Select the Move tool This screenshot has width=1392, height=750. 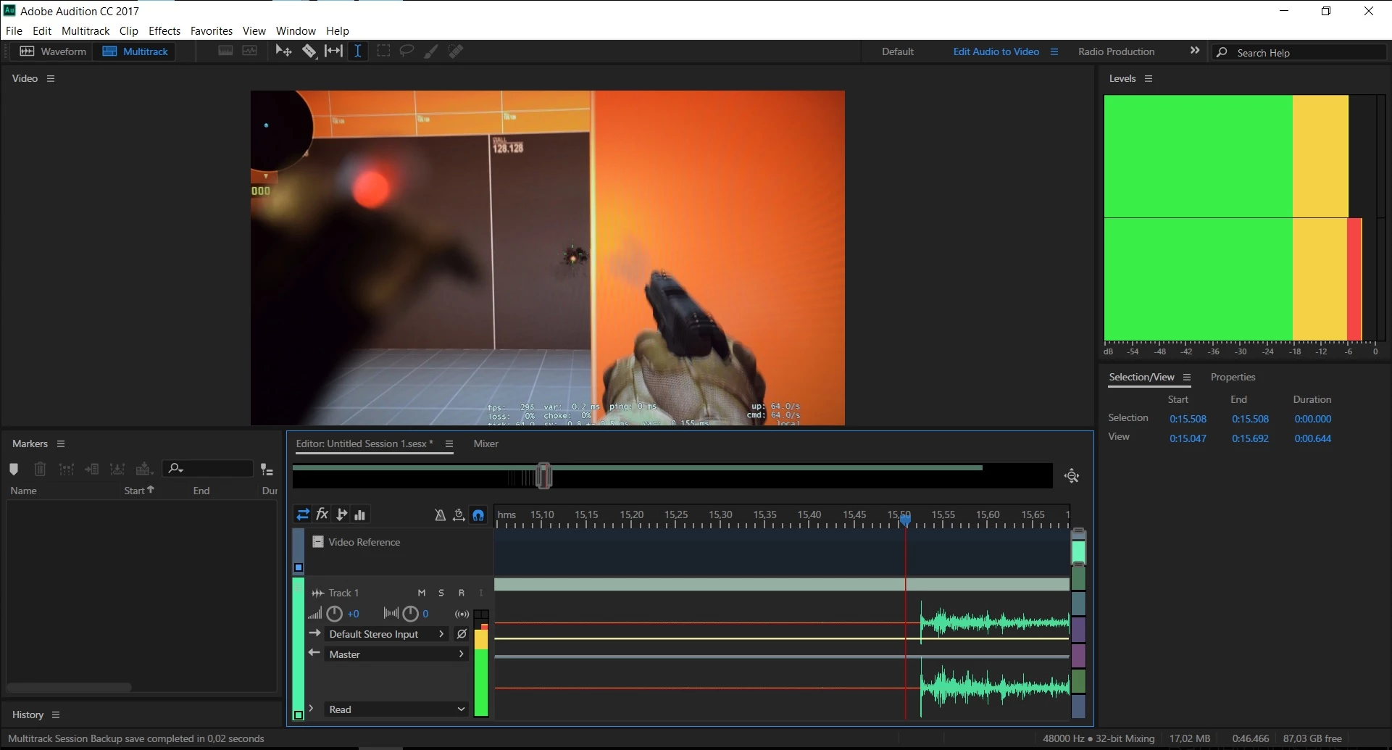pos(283,51)
